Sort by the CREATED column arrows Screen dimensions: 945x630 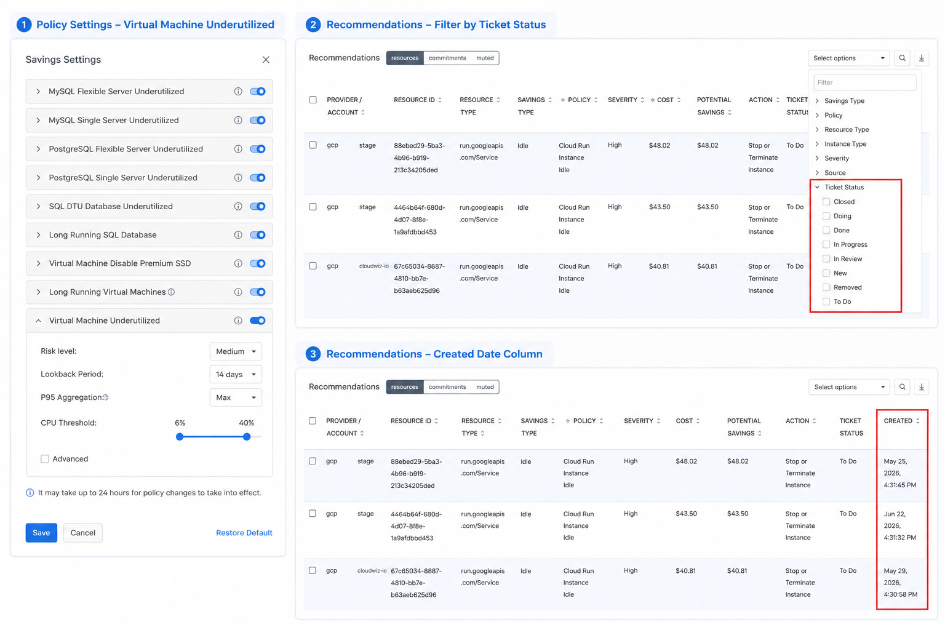point(918,421)
